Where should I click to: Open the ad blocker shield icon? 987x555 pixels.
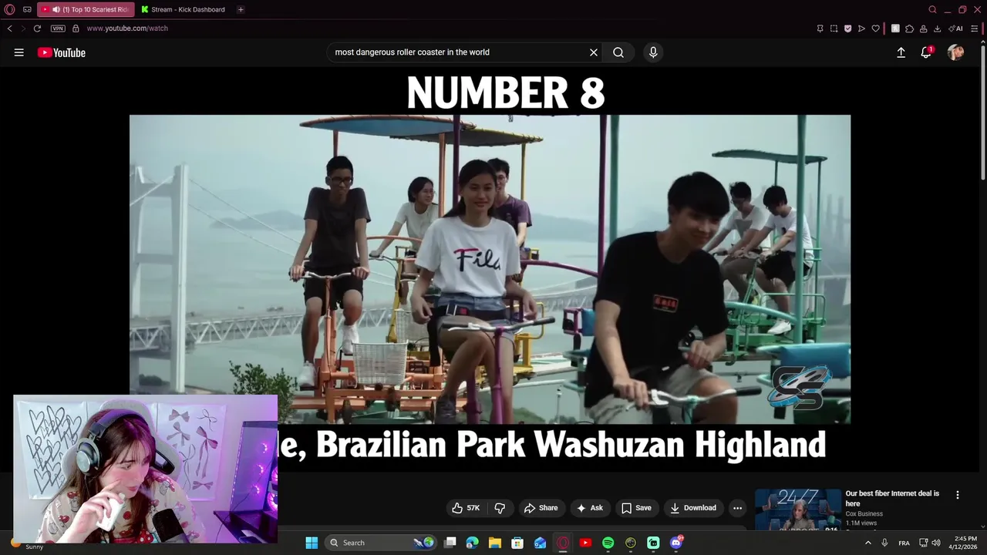pyautogui.click(x=847, y=29)
